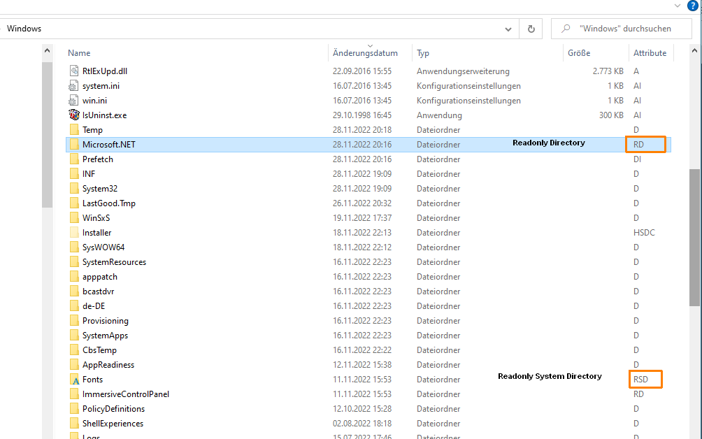Viewport: 702px width, 439px height.
Task: Sort by Änderungsdatum column header
Action: [365, 53]
